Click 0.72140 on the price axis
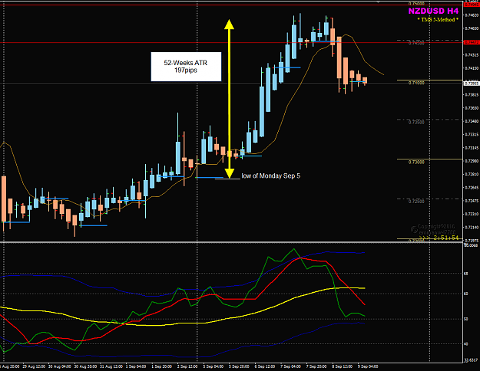The width and height of the screenshot is (480, 371). [x=472, y=228]
